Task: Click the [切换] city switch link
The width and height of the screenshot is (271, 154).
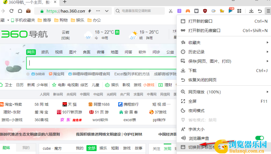Action: pyautogui.click(x=65, y=38)
